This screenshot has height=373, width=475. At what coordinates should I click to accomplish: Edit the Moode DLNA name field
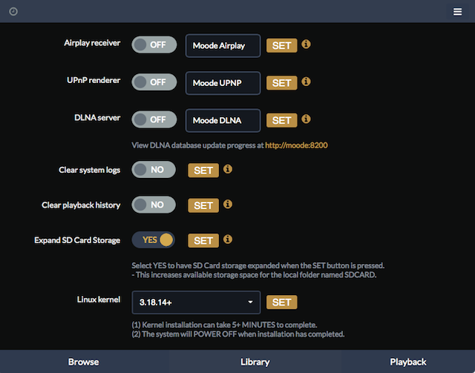[223, 120]
